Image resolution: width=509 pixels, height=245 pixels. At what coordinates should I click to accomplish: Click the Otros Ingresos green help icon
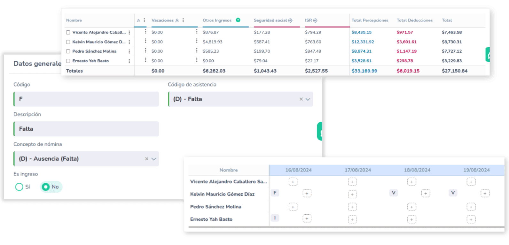(238, 20)
